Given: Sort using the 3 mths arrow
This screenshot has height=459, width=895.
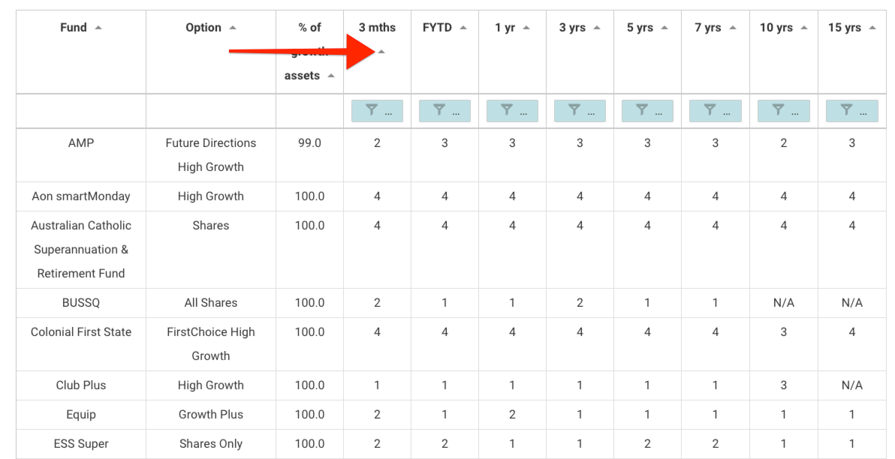Looking at the screenshot, I should point(382,52).
